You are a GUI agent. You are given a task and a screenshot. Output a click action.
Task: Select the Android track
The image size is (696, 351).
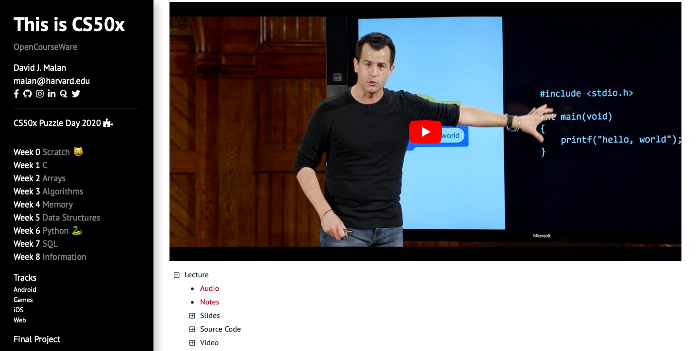[25, 289]
